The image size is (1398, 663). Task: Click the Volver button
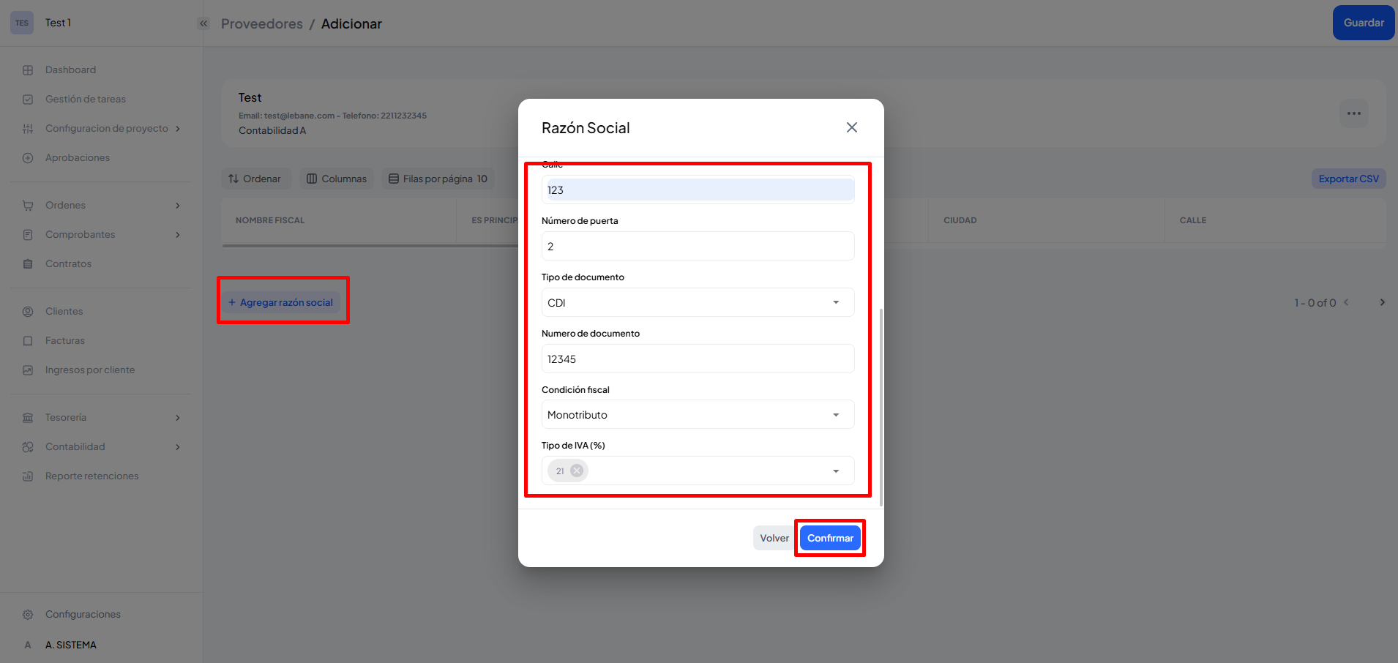point(774,538)
